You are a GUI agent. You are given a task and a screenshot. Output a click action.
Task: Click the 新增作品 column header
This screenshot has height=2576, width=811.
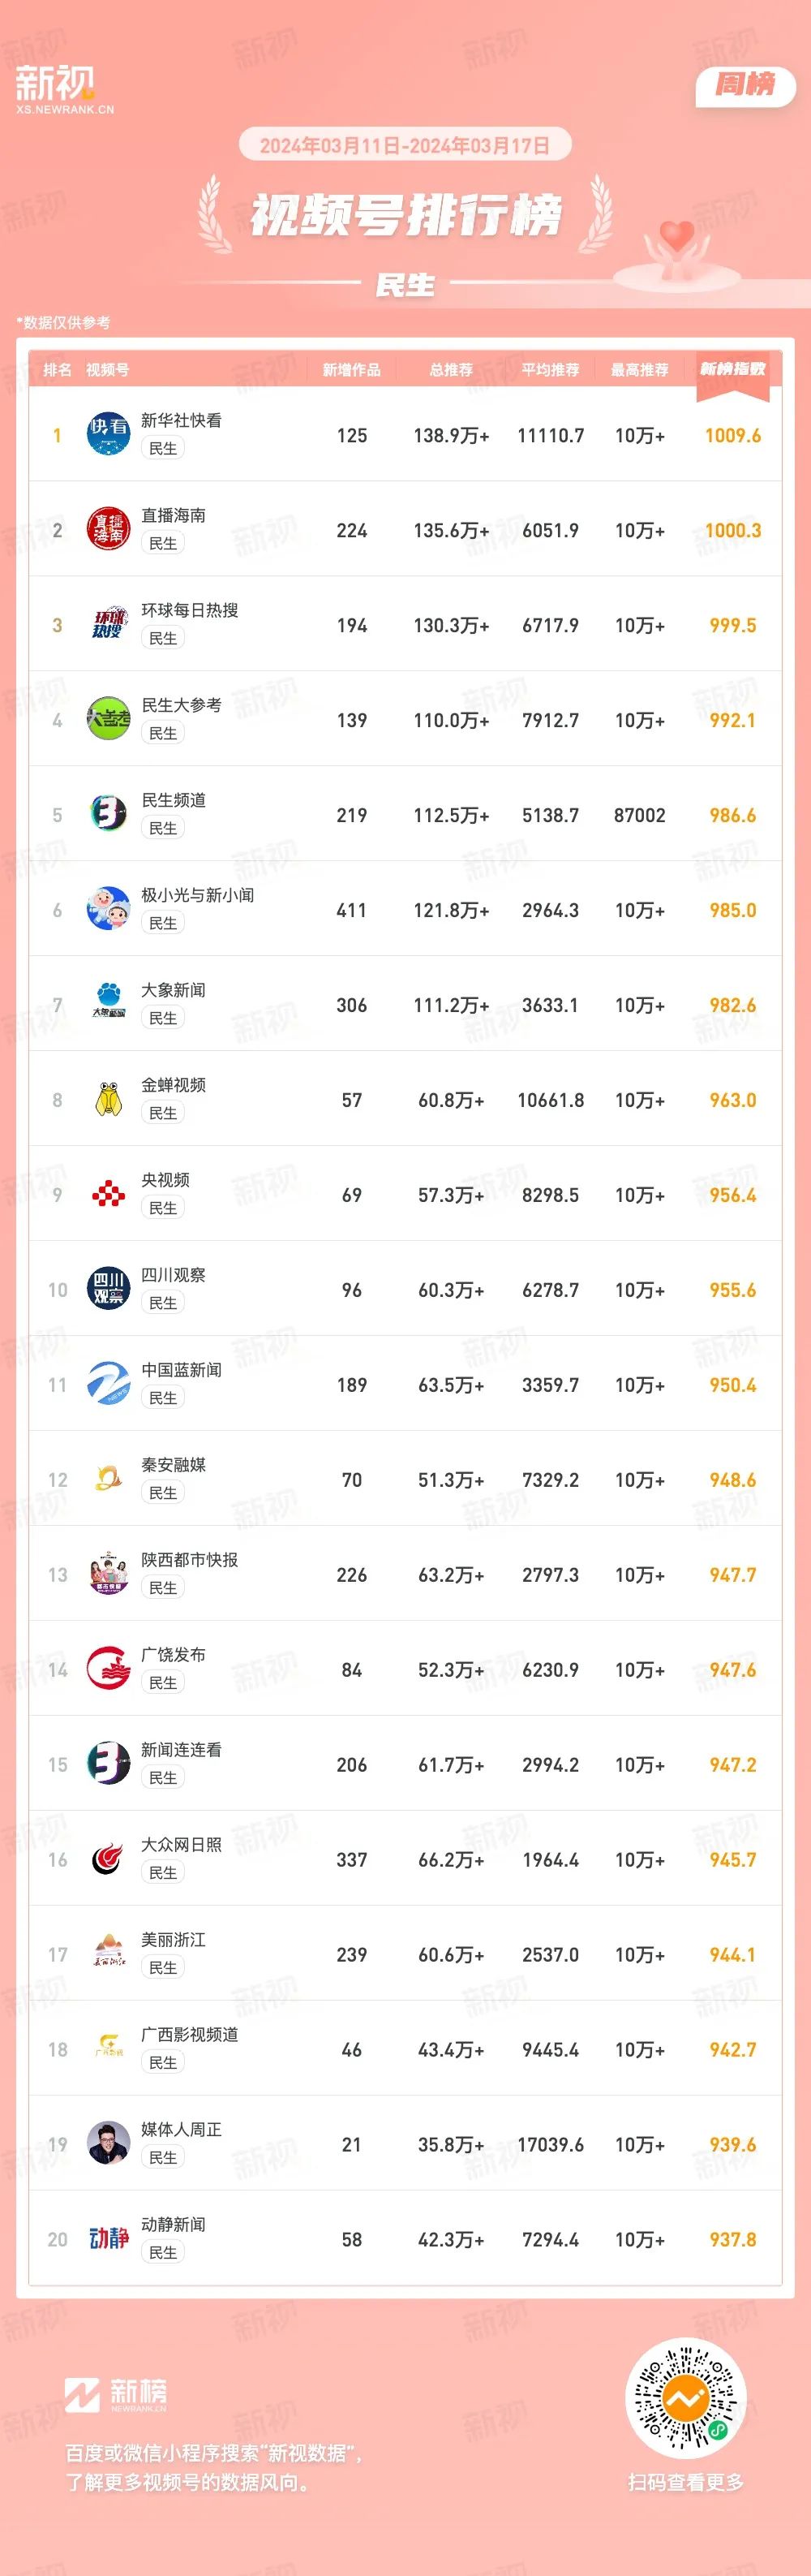click(x=351, y=370)
